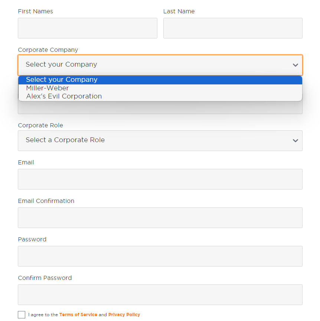The width and height of the screenshot is (320, 321).
Task: Click the Corporate Role label
Action: pos(40,125)
